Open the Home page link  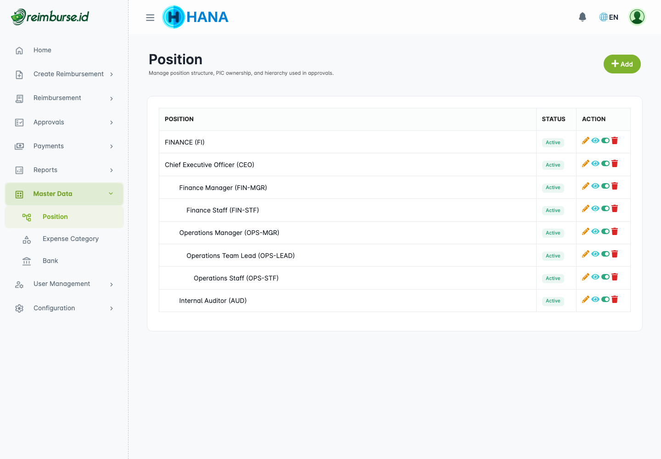click(x=42, y=50)
